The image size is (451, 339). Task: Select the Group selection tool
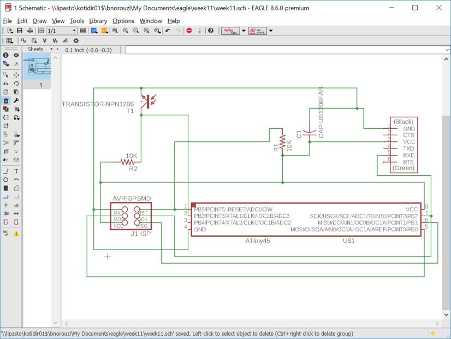pyautogui.click(x=6, y=75)
